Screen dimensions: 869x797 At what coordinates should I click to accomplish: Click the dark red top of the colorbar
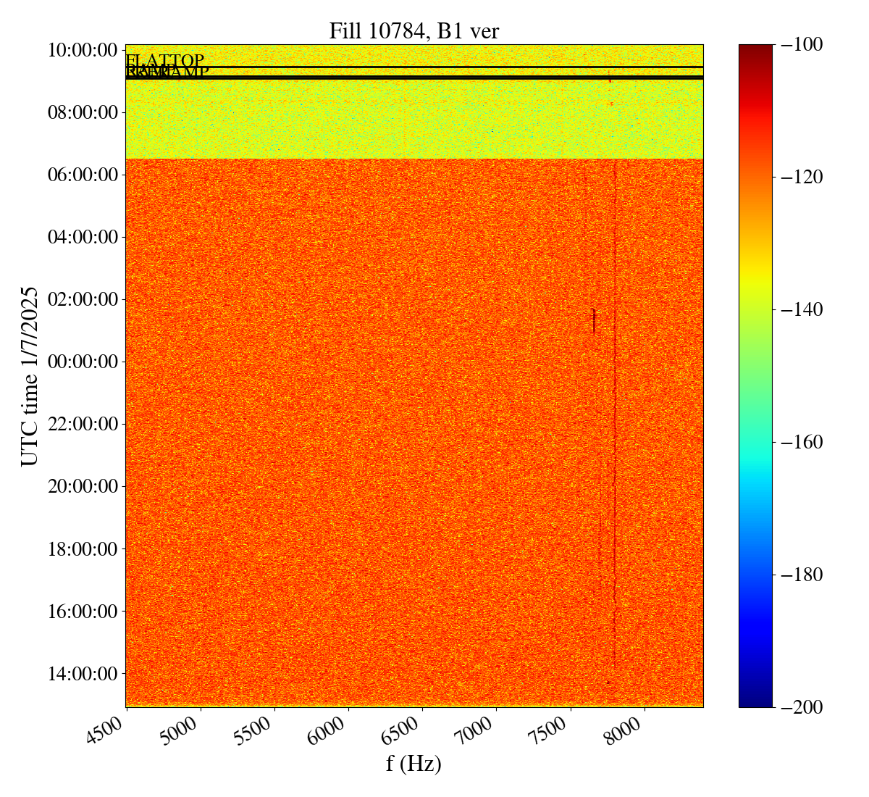tap(755, 49)
